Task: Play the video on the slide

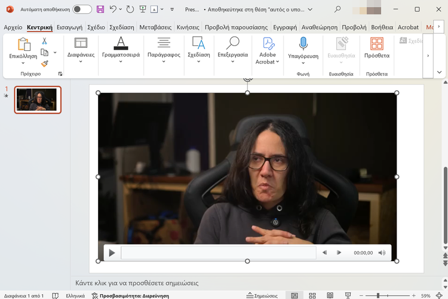Action: pyautogui.click(x=112, y=252)
